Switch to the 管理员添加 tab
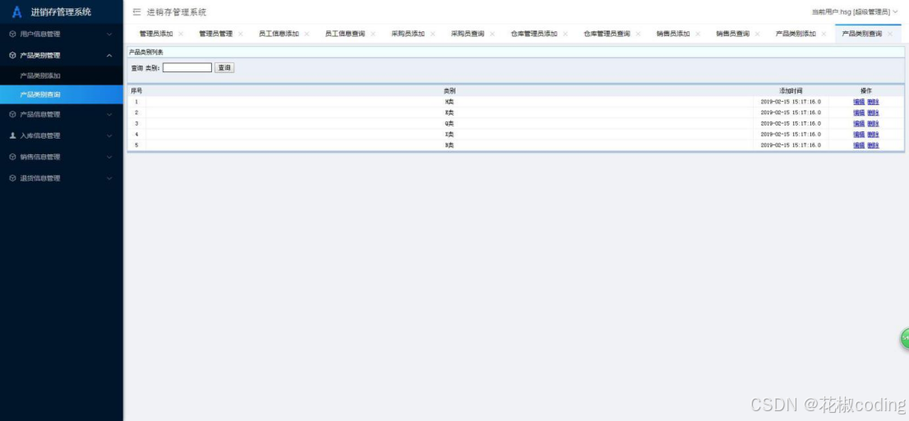 tap(156, 34)
